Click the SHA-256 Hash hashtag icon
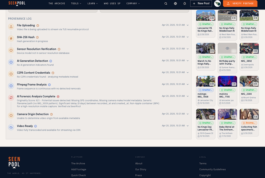The image size is (265, 178). click(11, 39)
